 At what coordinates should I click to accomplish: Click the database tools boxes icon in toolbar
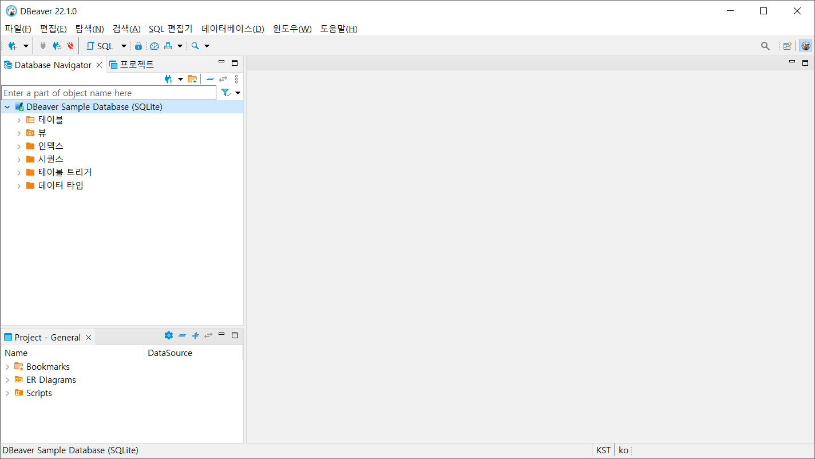pyautogui.click(x=168, y=46)
